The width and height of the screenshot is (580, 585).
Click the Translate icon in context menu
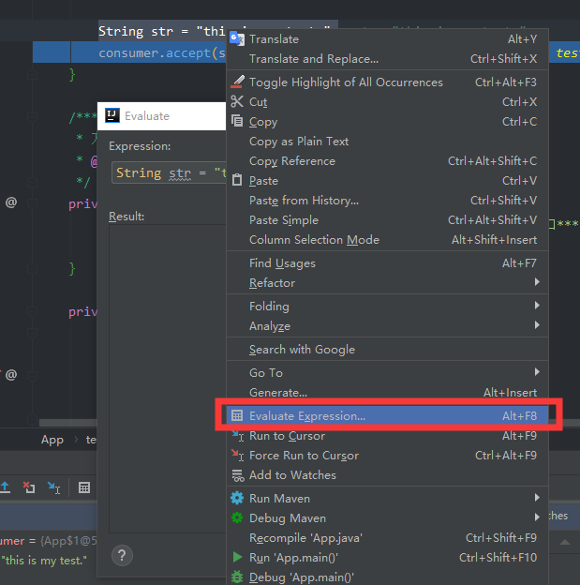click(237, 39)
